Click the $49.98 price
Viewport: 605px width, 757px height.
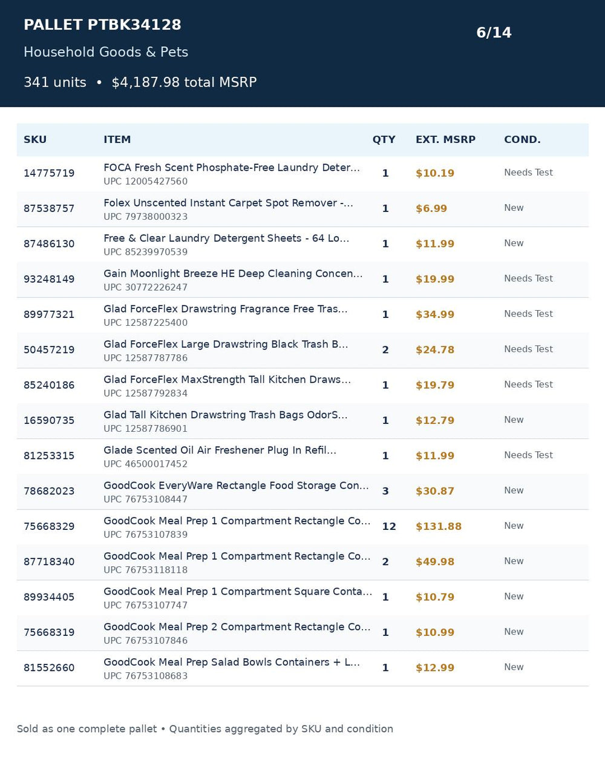tap(435, 561)
